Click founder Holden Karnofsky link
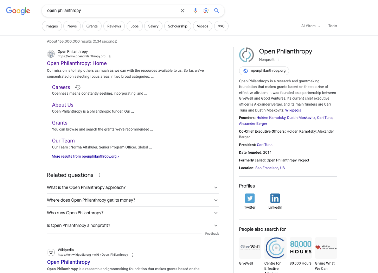The image size is (378, 273). (x=271, y=118)
